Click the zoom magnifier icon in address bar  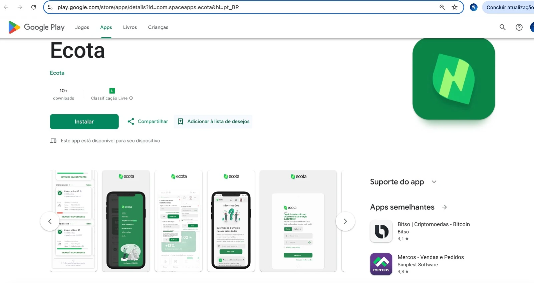pos(442,7)
